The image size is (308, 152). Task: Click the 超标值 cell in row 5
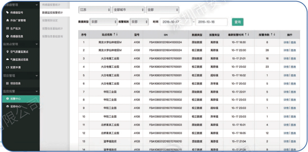click(x=214, y=75)
